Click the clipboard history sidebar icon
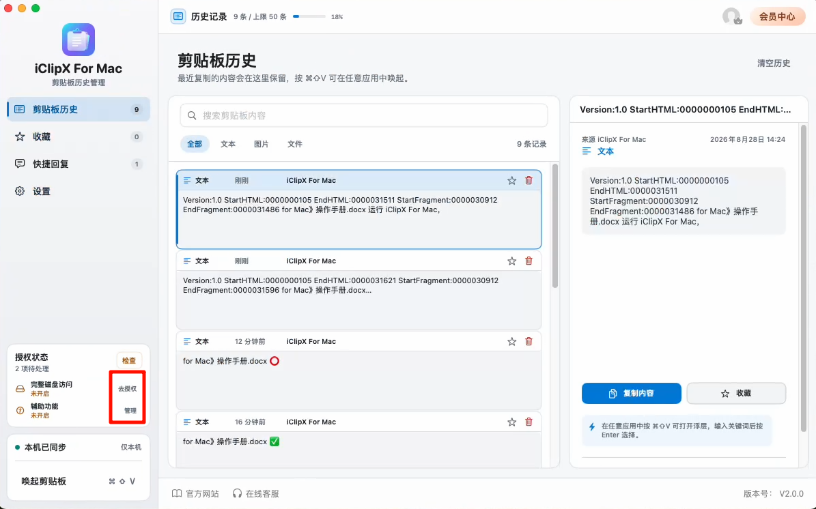The height and width of the screenshot is (509, 816). (20, 109)
